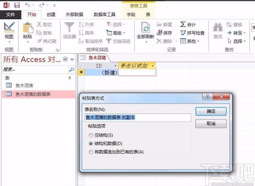
Task: Open the 其他 (More) records dropdown
Action: tap(189, 41)
